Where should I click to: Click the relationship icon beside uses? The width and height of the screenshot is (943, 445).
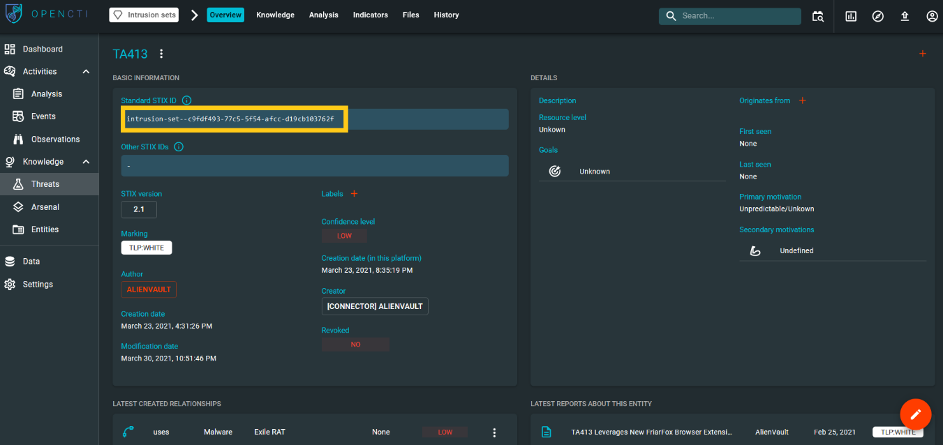click(x=128, y=432)
